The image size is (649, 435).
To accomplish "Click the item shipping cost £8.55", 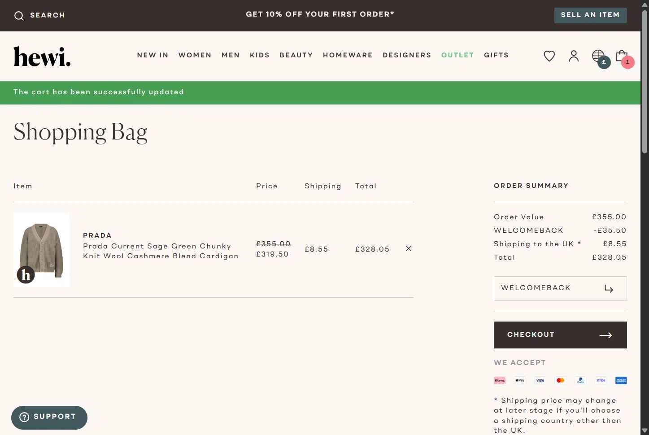I will (x=316, y=249).
